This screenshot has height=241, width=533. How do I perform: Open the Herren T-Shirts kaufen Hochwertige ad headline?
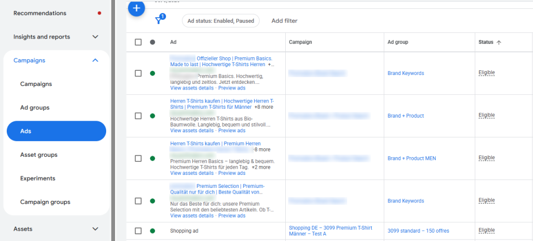click(x=222, y=104)
